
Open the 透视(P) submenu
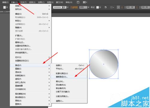point(31,79)
